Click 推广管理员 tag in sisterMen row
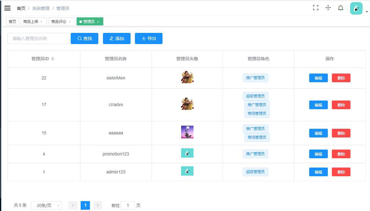370x211 pixels. pos(255,78)
